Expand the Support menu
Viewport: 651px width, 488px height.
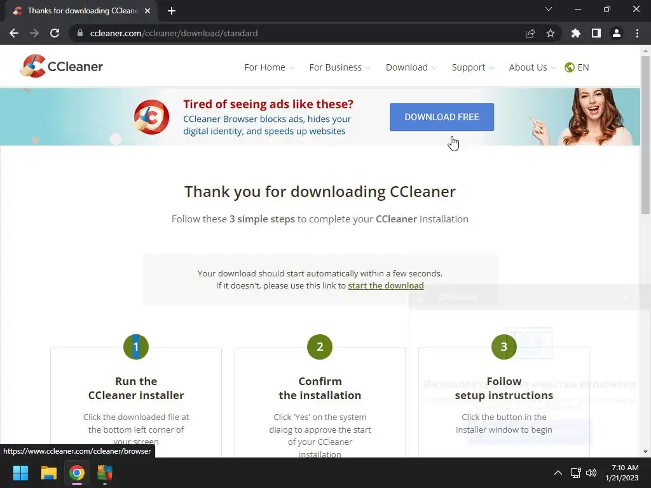(473, 67)
